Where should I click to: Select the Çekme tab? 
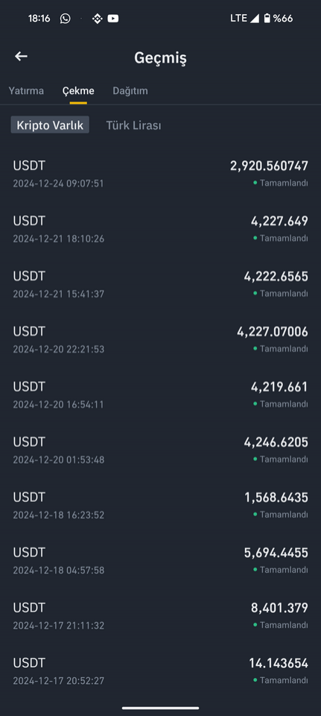click(78, 90)
